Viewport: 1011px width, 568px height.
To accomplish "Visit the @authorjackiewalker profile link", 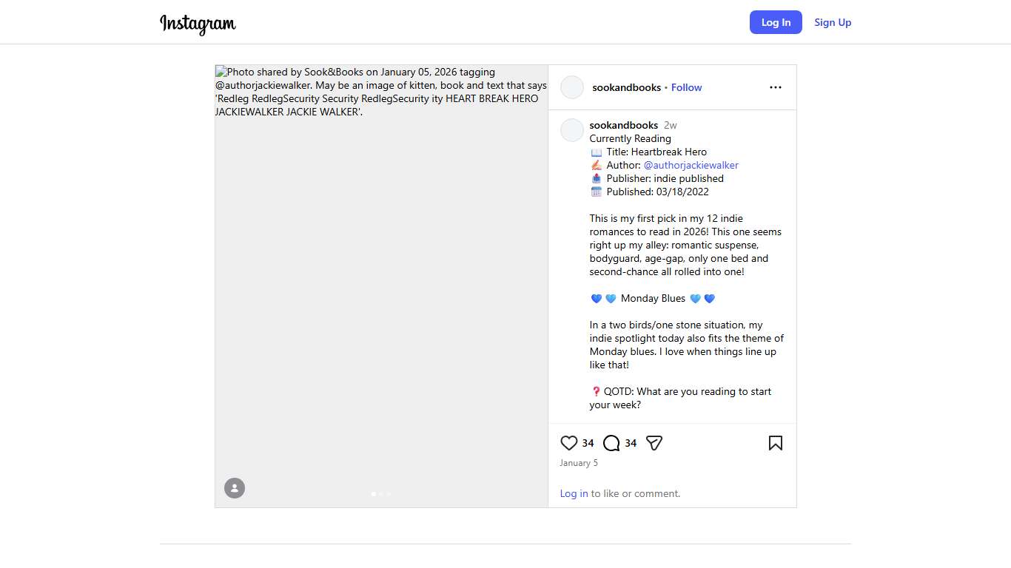I will [691, 165].
